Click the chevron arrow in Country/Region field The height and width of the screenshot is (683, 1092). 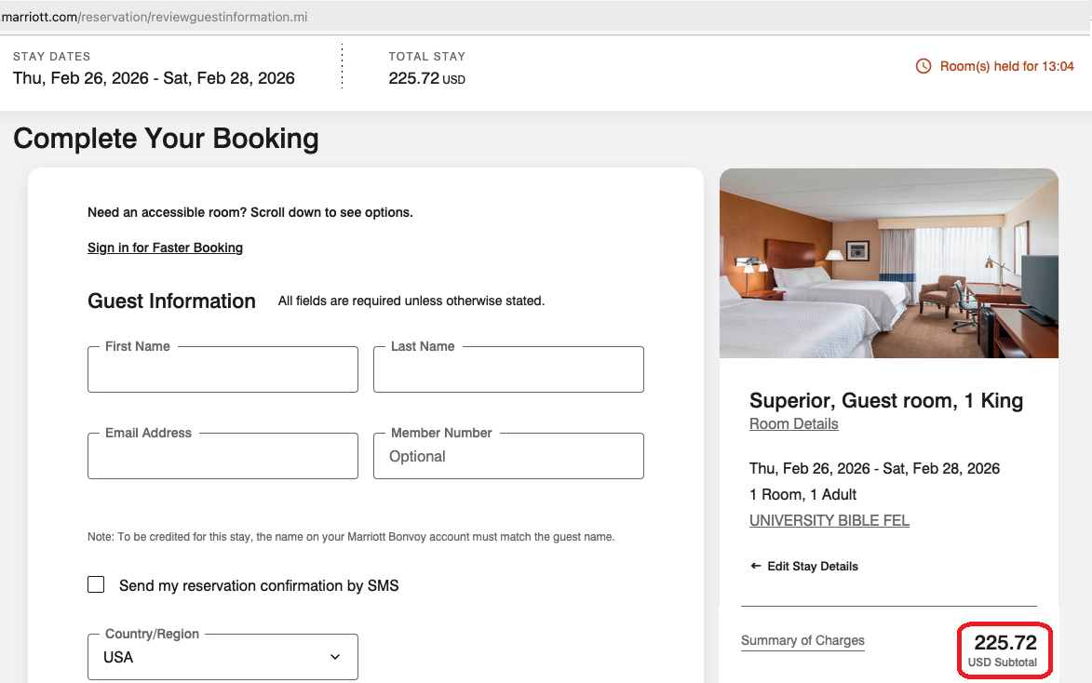click(335, 657)
